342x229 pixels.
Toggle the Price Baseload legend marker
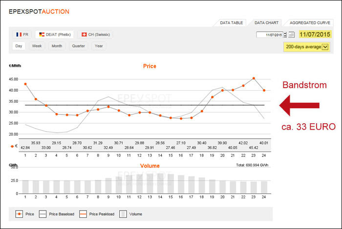43,214
